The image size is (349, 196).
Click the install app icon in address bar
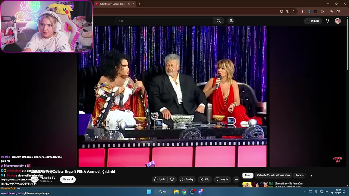click(x=282, y=11)
